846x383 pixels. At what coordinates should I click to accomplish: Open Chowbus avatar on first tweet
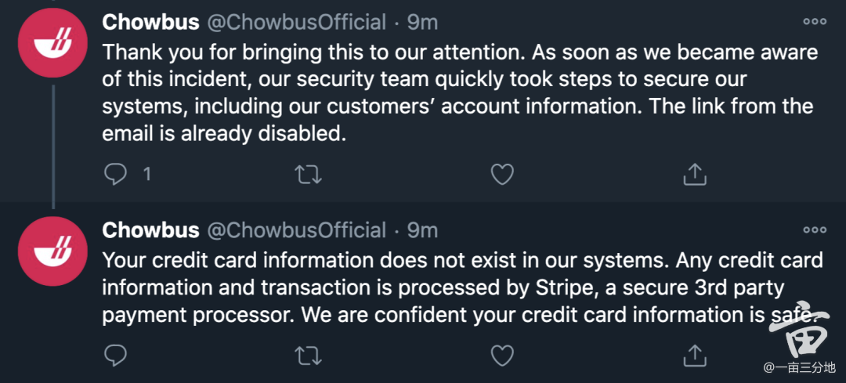[x=53, y=43]
